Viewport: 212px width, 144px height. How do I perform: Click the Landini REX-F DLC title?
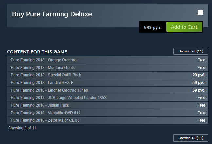pyautogui.click(x=42, y=83)
